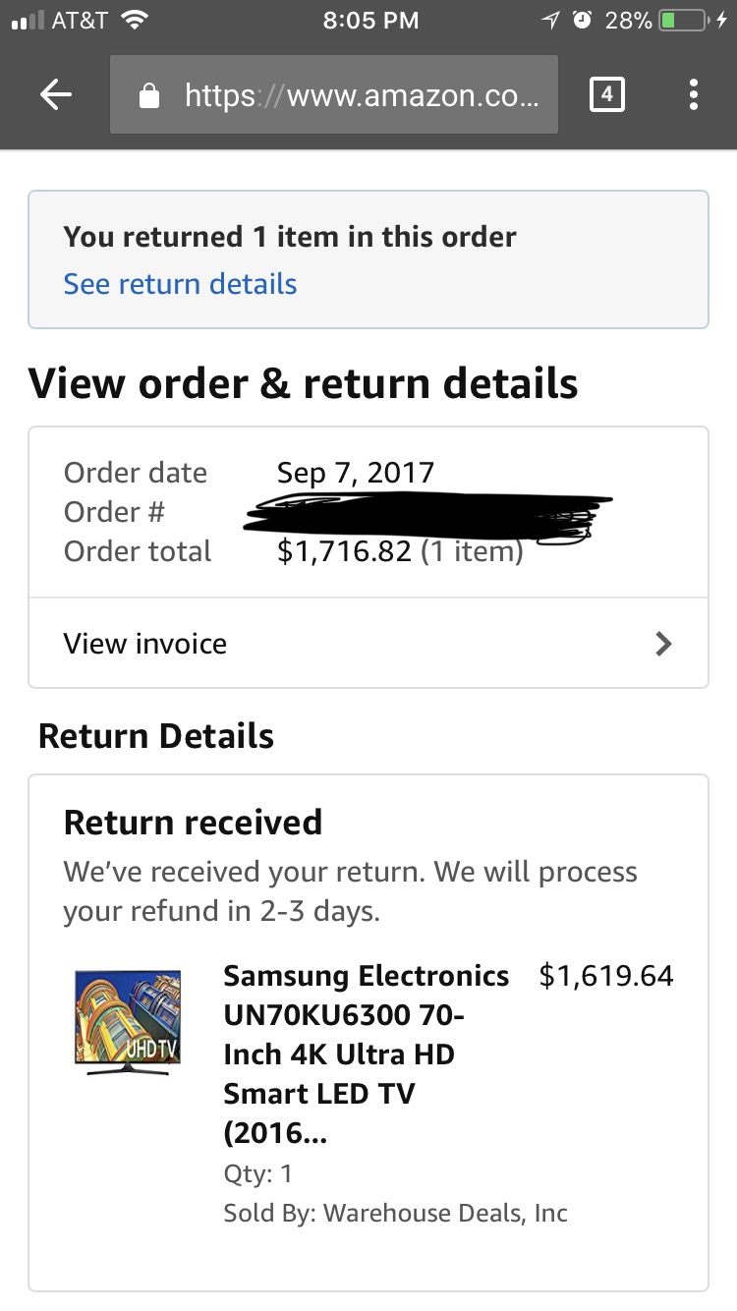This screenshot has width=737, height=1311.
Task: Expand the View invoice chevron arrow
Action: tap(664, 644)
